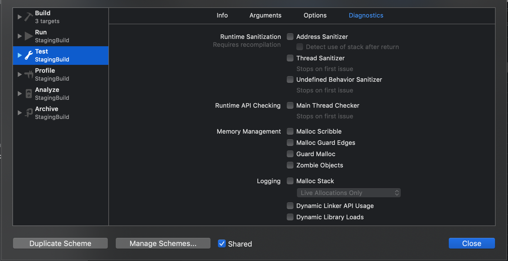Open the Options tab
This screenshot has width=508, height=261.
click(x=315, y=15)
